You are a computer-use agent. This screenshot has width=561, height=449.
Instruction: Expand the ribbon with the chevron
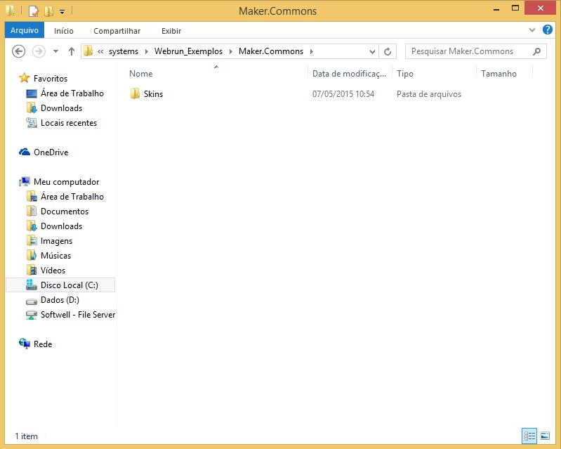pos(532,31)
